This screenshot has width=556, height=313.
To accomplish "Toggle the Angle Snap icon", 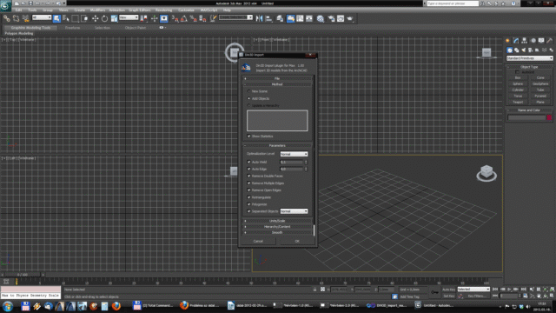I will (x=184, y=18).
